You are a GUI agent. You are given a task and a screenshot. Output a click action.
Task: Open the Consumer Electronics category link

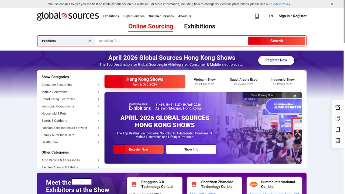coord(57,85)
